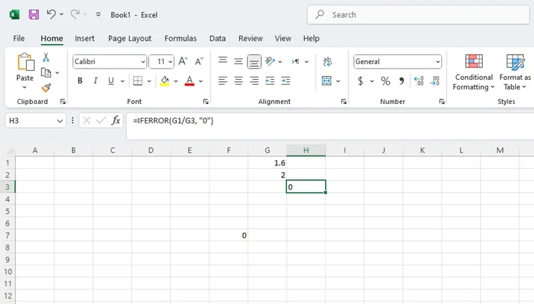Open the Help tab
The height and width of the screenshot is (304, 534).
311,39
